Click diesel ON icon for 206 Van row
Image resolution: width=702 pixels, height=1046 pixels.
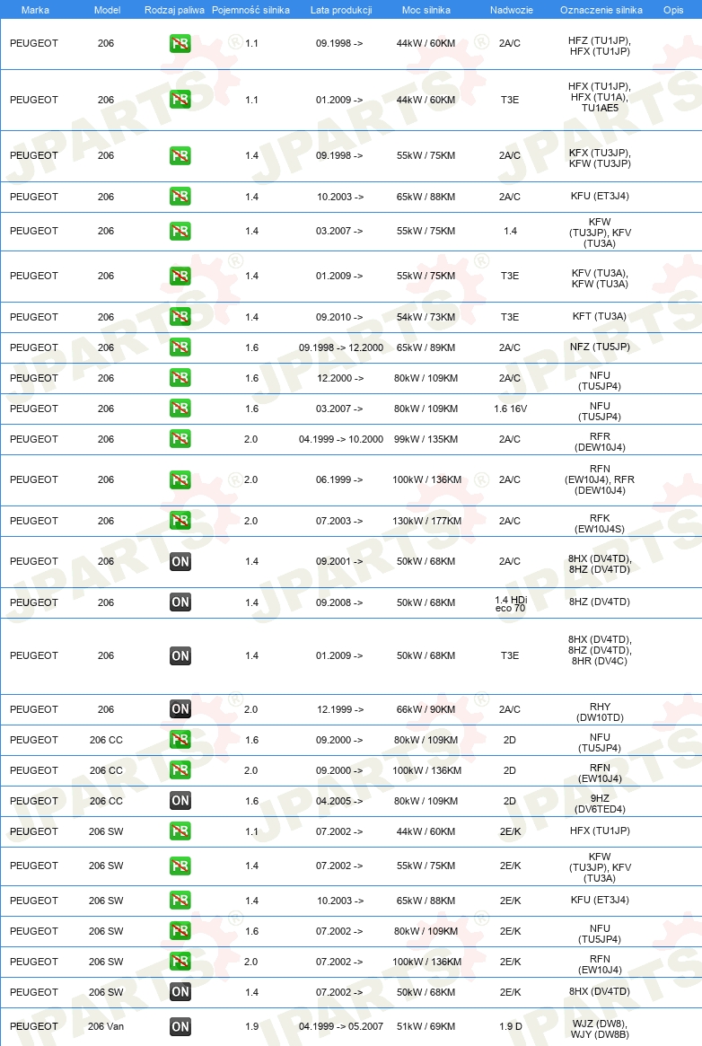pyautogui.click(x=180, y=1027)
